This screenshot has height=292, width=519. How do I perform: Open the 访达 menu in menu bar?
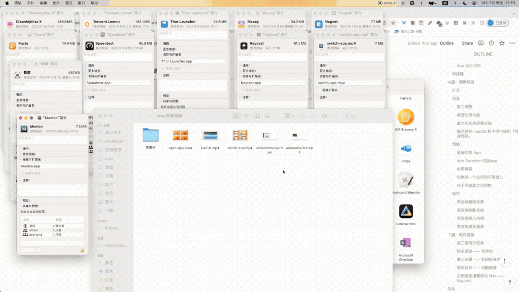tap(18, 3)
